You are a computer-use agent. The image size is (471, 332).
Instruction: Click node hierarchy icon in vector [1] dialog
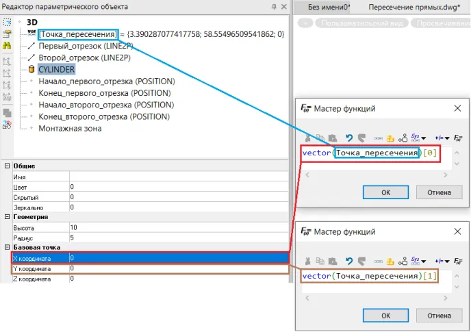click(403, 261)
